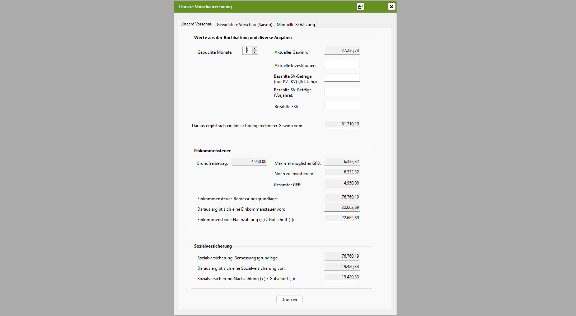Click the Bezahlte SV-Beträge Vorjahre field
The height and width of the screenshot is (316, 576).
click(x=342, y=91)
